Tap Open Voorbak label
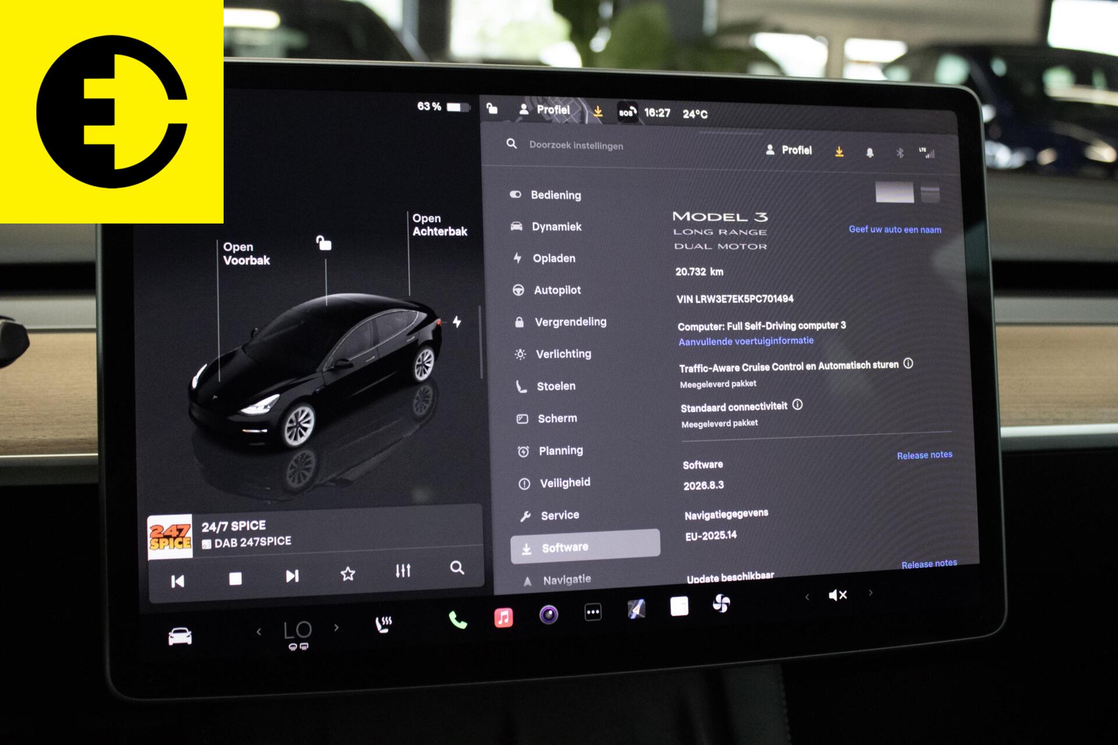This screenshot has height=745, width=1118. (x=246, y=254)
